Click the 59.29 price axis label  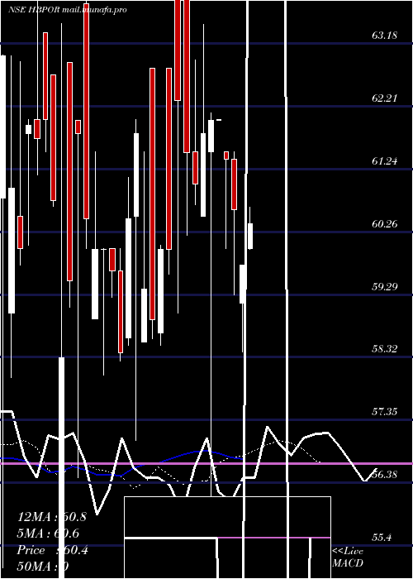385,286
